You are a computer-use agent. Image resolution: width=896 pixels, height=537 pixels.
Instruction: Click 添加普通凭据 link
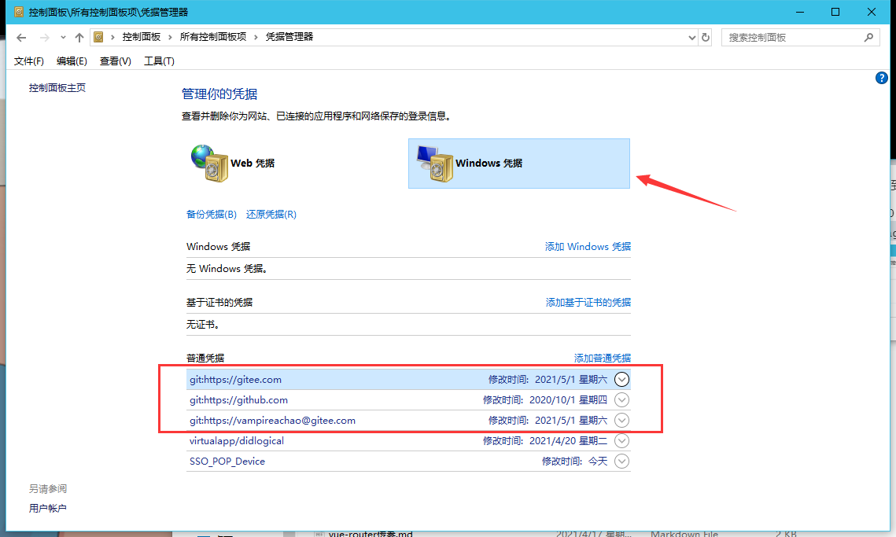(x=602, y=359)
